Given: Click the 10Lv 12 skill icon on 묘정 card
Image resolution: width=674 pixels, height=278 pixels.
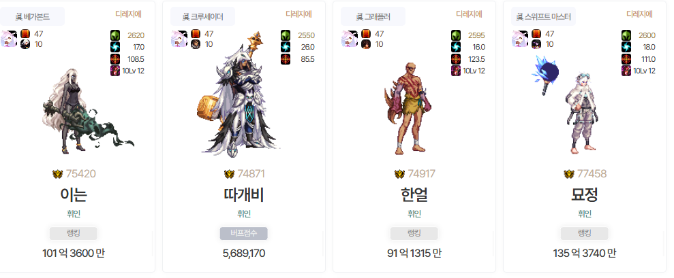Looking at the screenshot, I should [x=626, y=71].
